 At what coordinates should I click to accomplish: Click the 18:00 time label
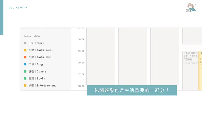coord(81,86)
